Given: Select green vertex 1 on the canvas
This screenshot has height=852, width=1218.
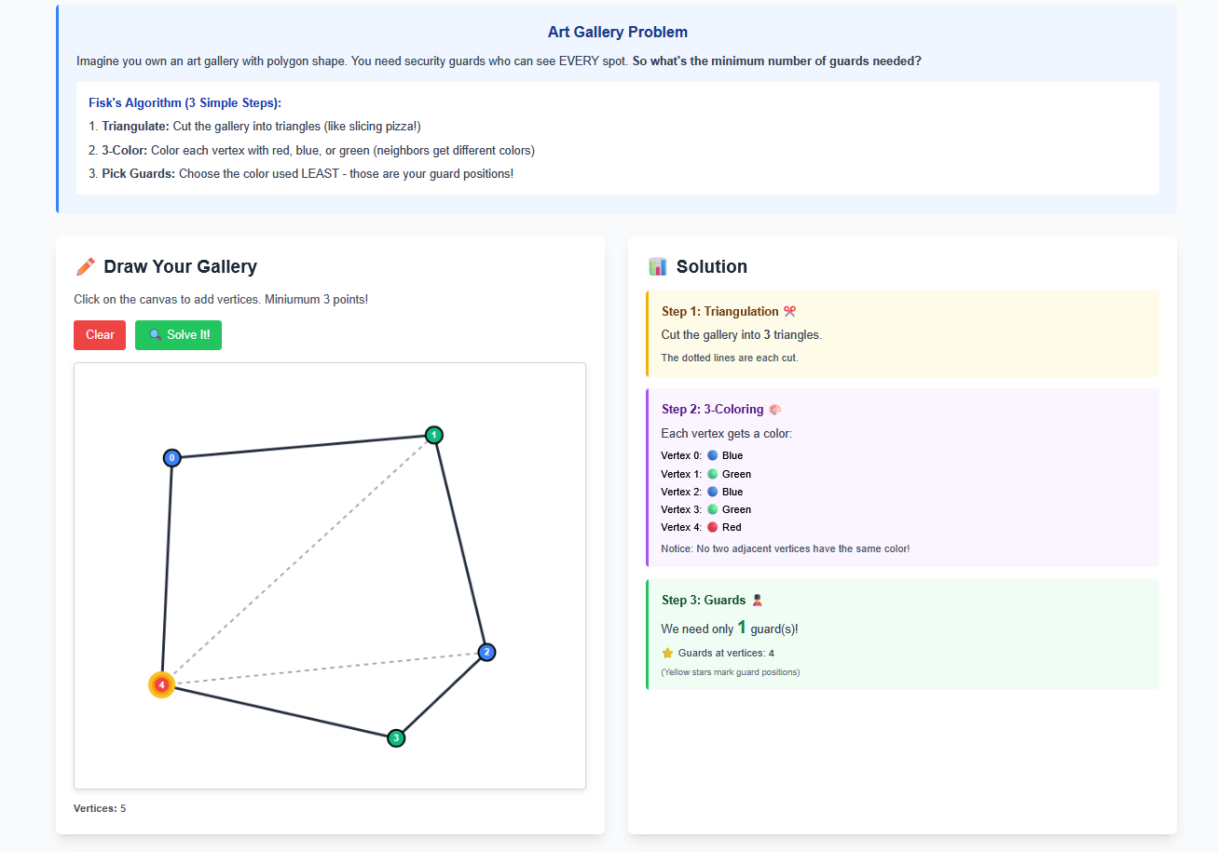Looking at the screenshot, I should 433,435.
